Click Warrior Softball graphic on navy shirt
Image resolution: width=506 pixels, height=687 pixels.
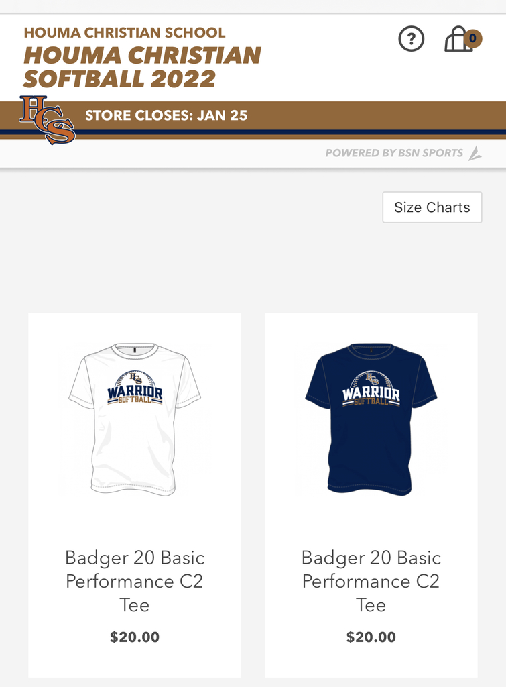[371, 388]
